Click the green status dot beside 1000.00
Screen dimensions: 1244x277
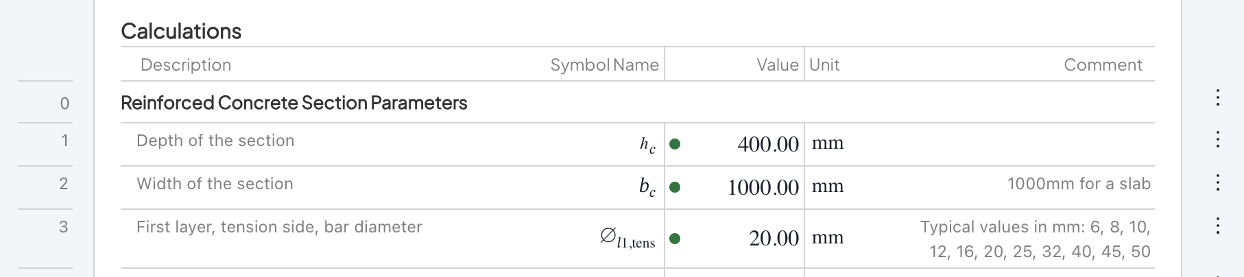(x=675, y=187)
